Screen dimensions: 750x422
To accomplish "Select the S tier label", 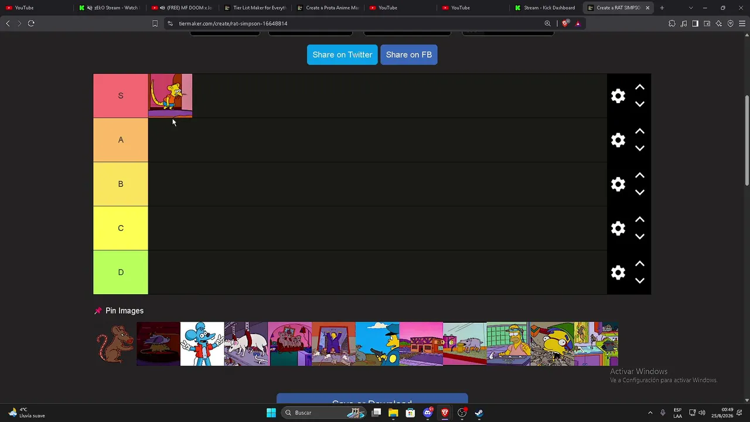I will 121,96.
